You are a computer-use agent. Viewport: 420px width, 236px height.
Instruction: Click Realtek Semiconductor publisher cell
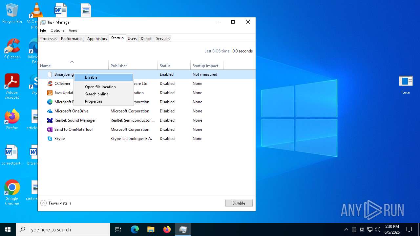click(133, 120)
